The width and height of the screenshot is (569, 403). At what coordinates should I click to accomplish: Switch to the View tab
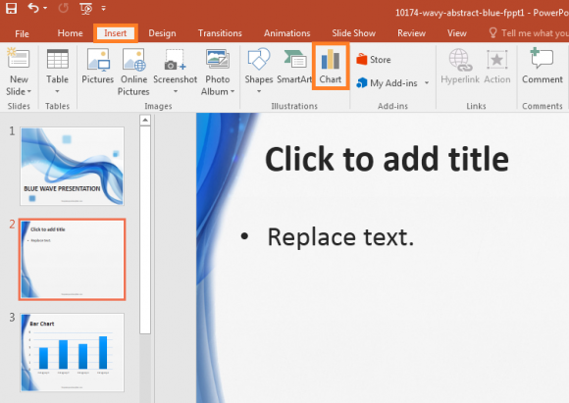(x=457, y=33)
